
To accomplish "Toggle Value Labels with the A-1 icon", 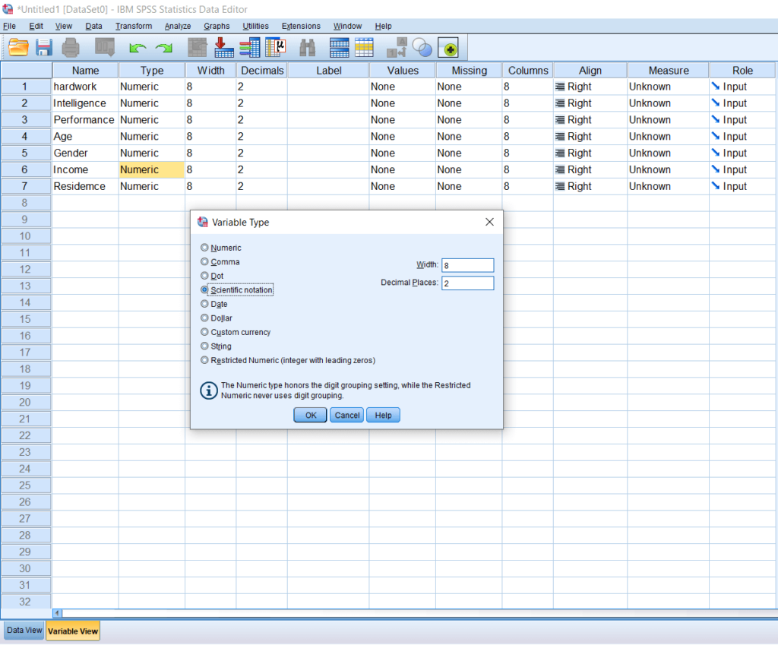I will pos(395,47).
